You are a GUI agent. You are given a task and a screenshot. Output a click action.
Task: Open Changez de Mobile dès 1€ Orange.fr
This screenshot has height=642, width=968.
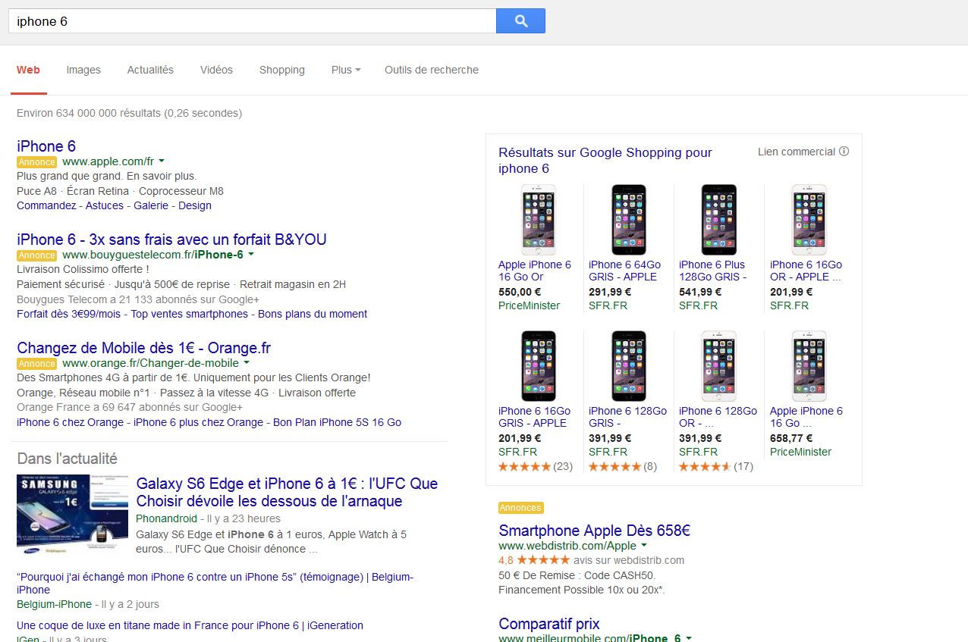pyautogui.click(x=143, y=348)
